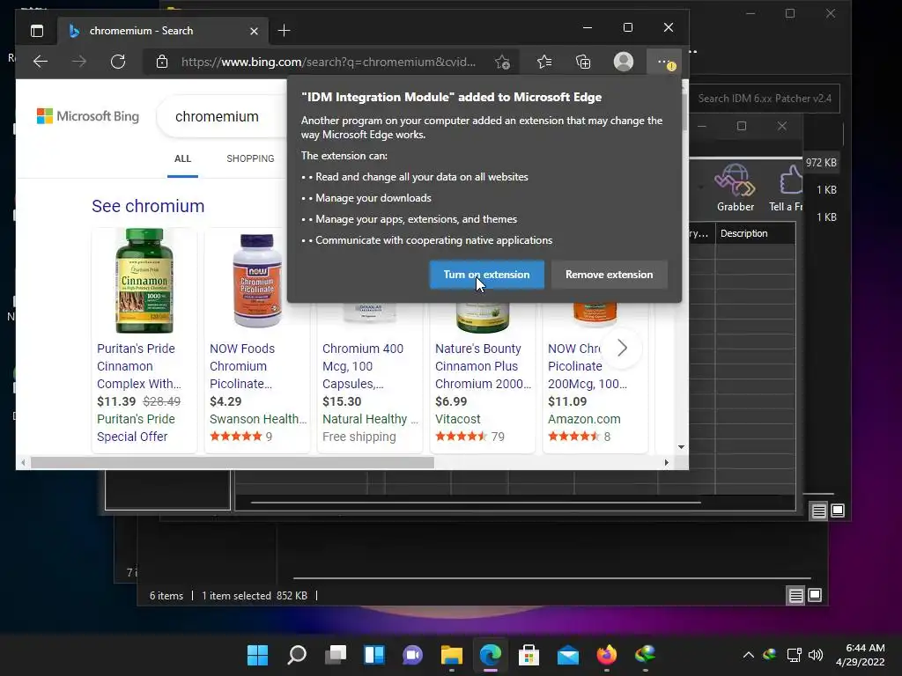This screenshot has width=902, height=676.
Task: Open the Edge Collections icon
Action: click(583, 62)
